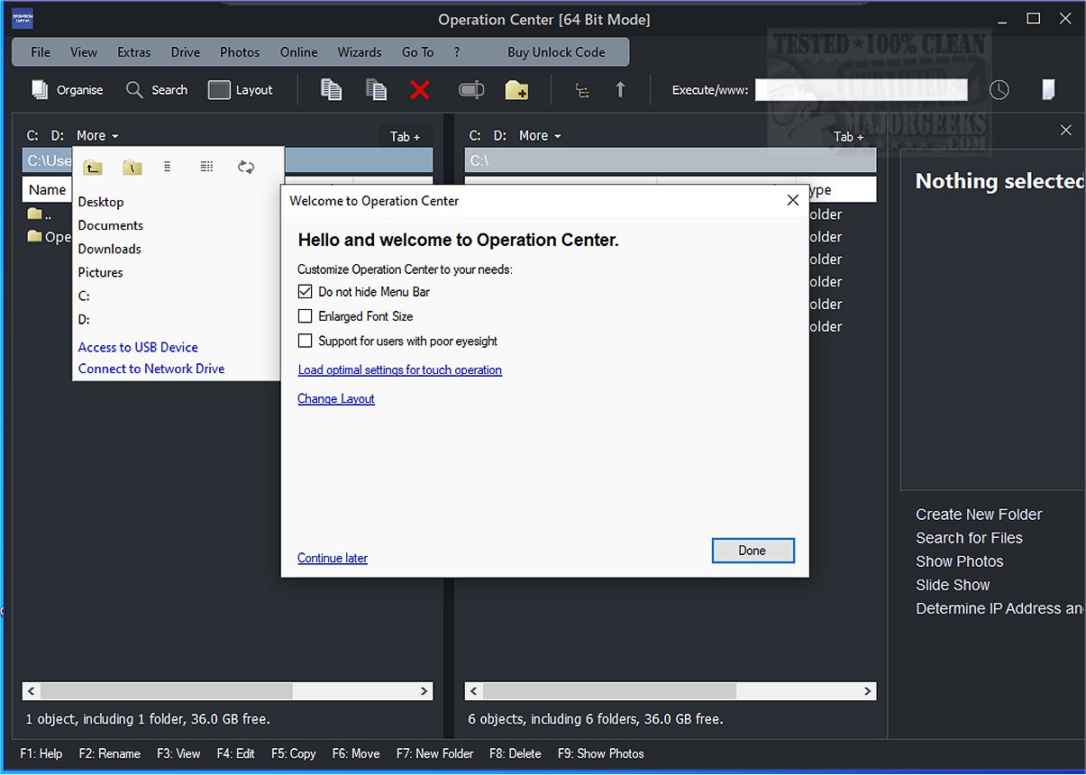Open the Layout icon on the toolbar
This screenshot has height=775, width=1086.
pos(218,89)
